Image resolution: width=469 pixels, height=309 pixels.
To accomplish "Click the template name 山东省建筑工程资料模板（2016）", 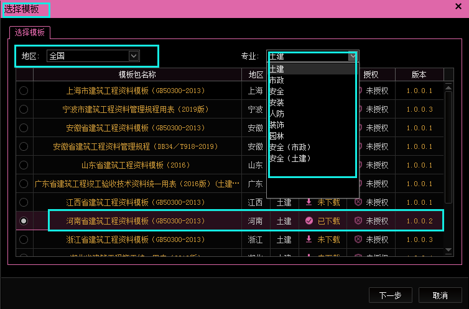I will (136, 165).
